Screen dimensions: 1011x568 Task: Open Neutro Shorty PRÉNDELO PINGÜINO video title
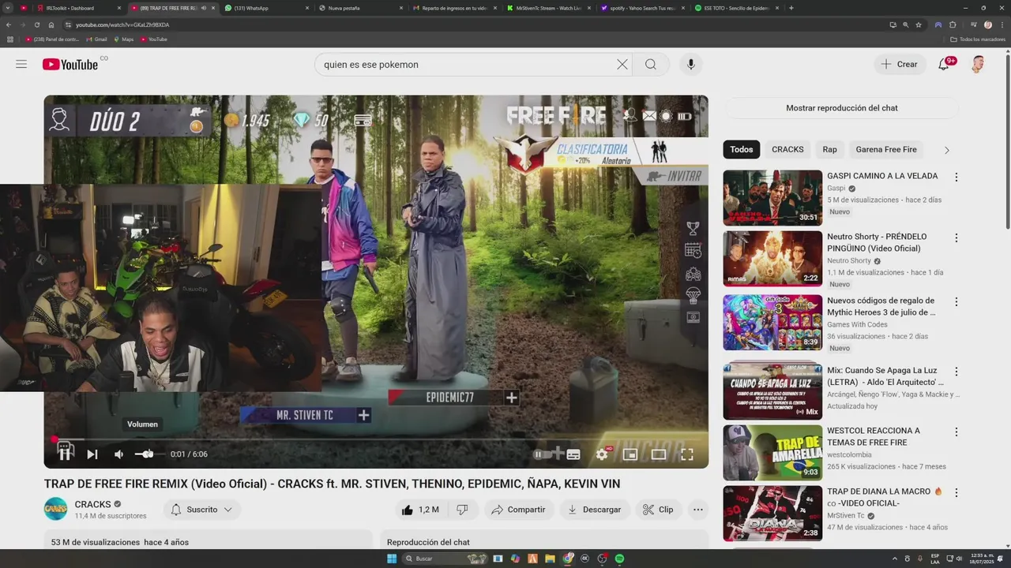[x=877, y=242]
